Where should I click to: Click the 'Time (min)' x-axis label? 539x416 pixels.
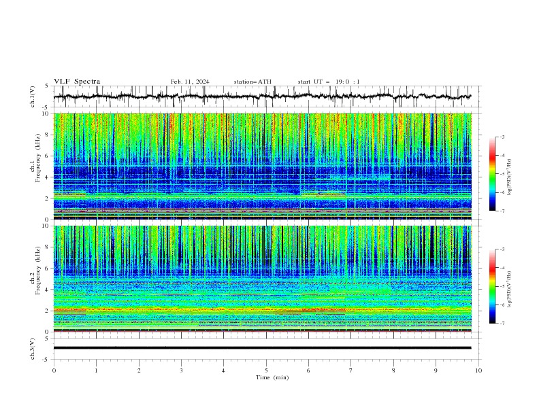272,377
